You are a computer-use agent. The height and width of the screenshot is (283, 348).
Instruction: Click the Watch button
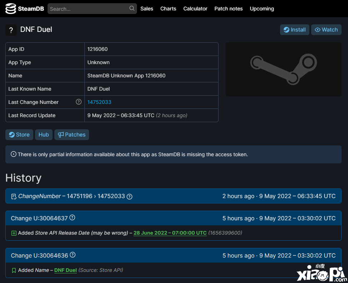326,30
